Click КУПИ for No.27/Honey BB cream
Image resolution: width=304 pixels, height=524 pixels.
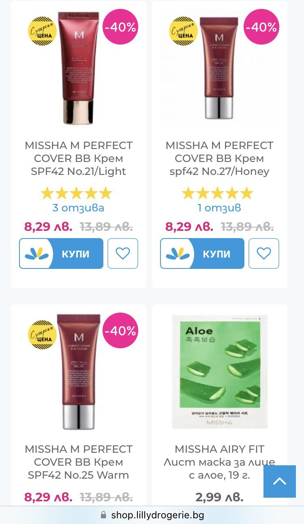(x=202, y=253)
